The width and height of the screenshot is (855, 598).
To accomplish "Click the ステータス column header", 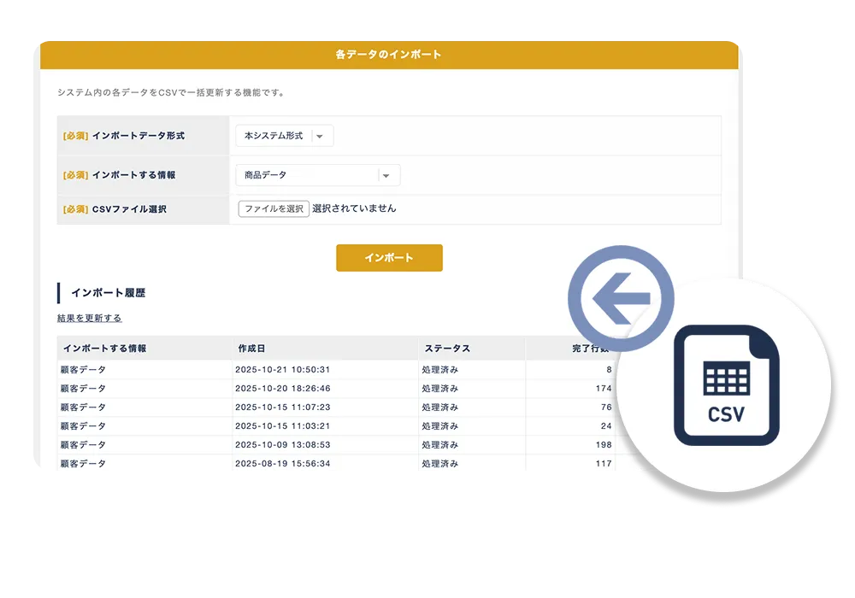I will tap(445, 349).
